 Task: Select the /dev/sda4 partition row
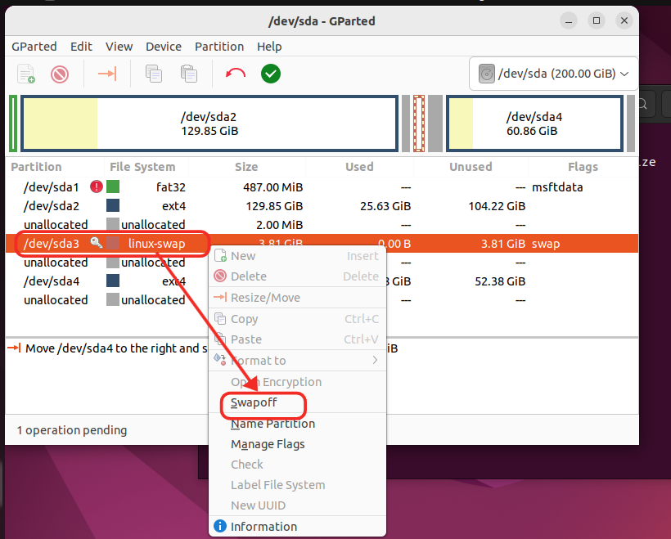click(x=322, y=281)
